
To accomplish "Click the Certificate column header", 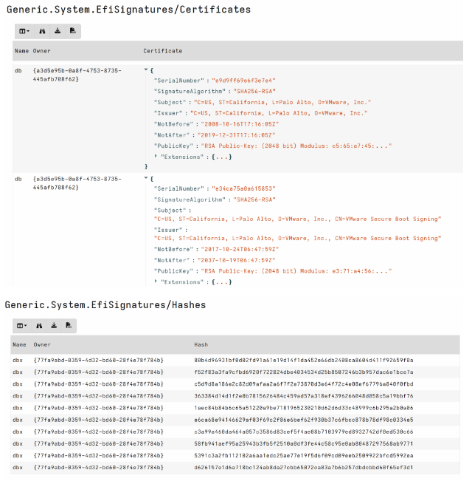I will click(162, 51).
